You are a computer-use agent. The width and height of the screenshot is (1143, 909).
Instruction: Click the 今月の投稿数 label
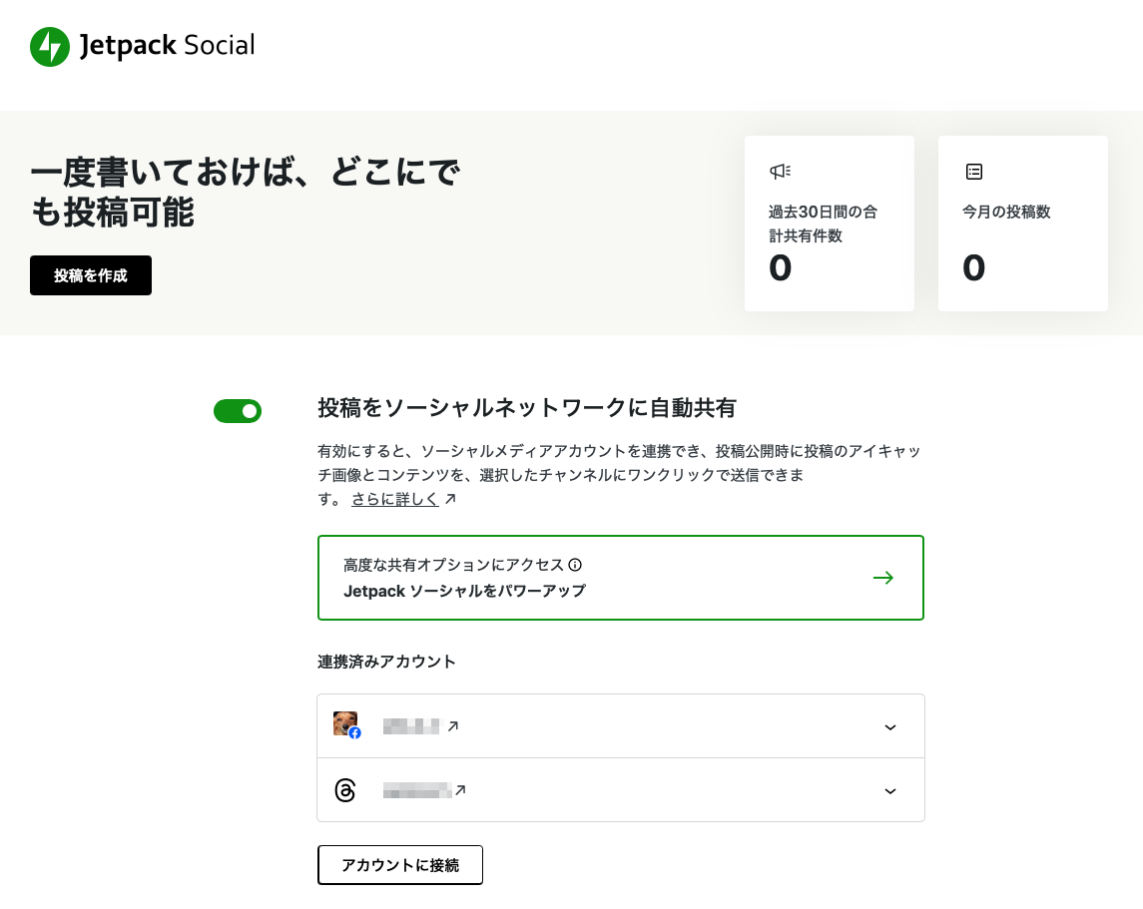(x=1006, y=212)
